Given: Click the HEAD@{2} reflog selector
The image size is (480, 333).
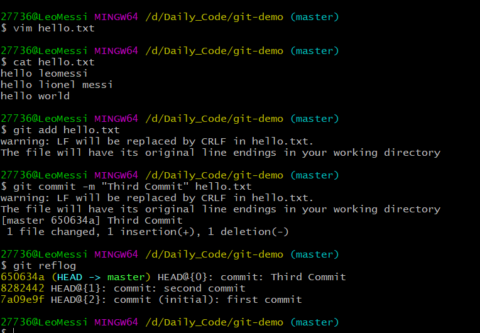Looking at the screenshot, I should (x=79, y=300).
